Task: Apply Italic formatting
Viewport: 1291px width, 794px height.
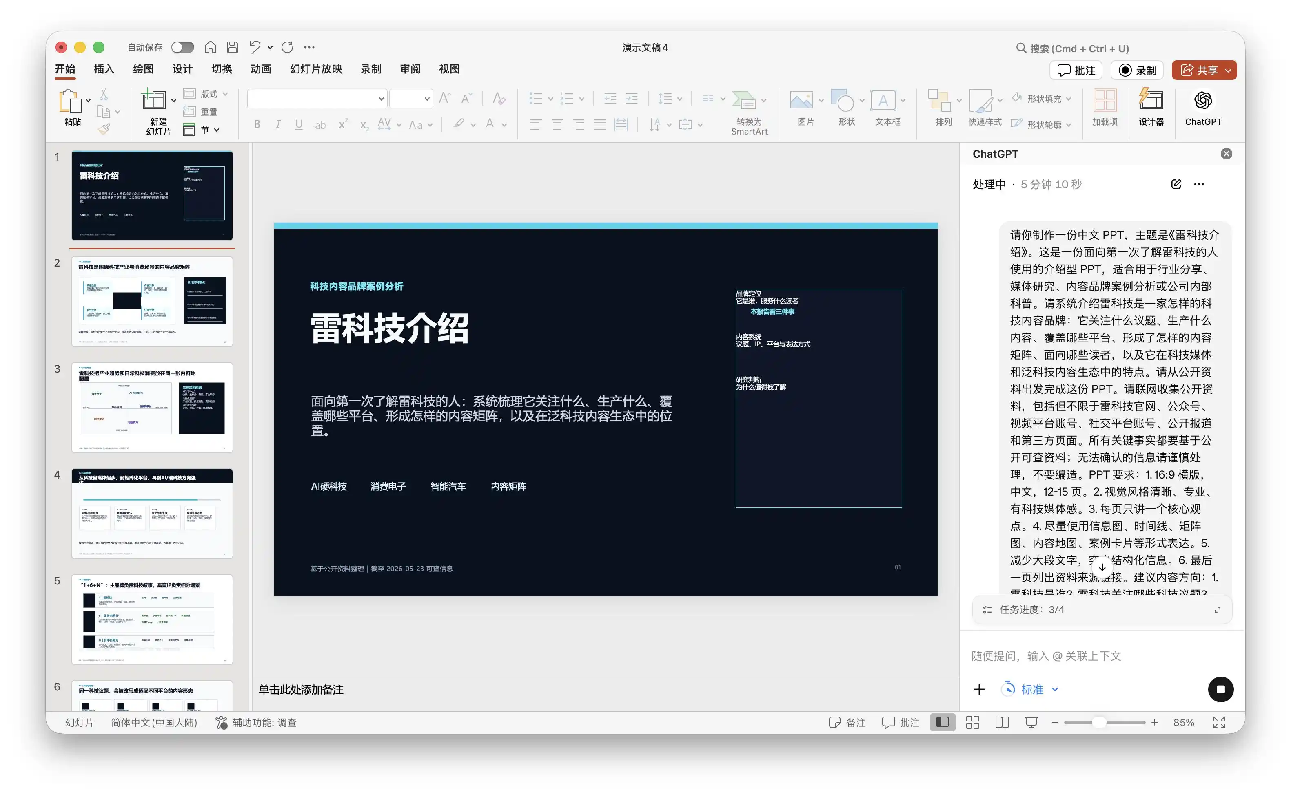Action: [x=278, y=124]
